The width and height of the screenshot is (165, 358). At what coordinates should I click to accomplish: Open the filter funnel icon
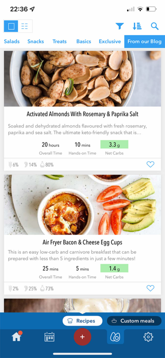[120, 26]
